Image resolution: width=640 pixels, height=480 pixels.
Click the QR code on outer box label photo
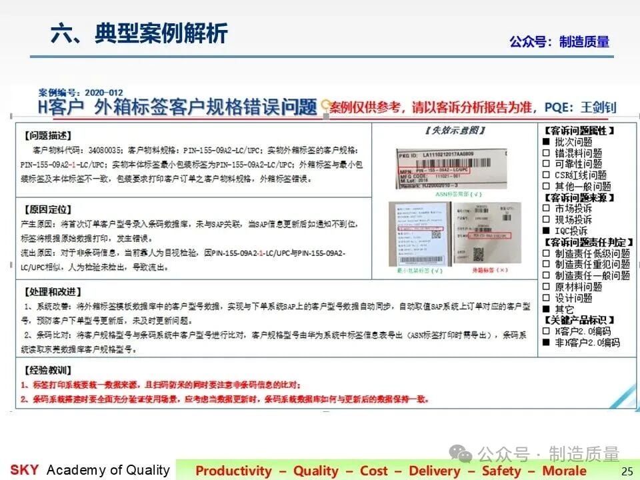click(478, 254)
